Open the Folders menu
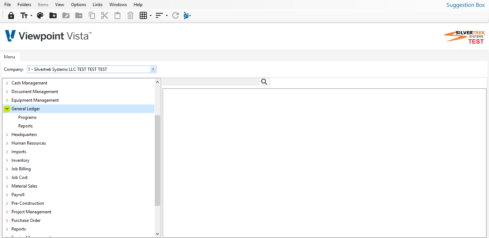The width and height of the screenshot is (489, 238). (24, 5)
